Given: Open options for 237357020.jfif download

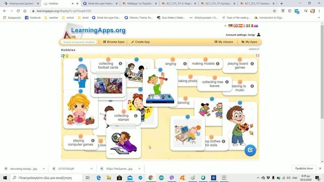Looking at the screenshot, I should click(x=92, y=169).
